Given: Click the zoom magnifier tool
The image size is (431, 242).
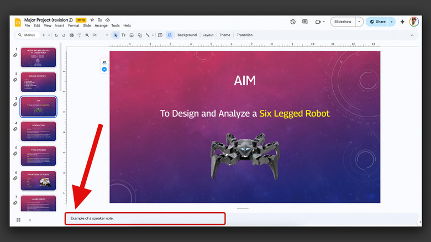Looking at the screenshot, I should 87,35.
